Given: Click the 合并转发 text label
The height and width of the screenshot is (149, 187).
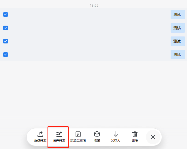Looking at the screenshot, I should click(59, 140).
